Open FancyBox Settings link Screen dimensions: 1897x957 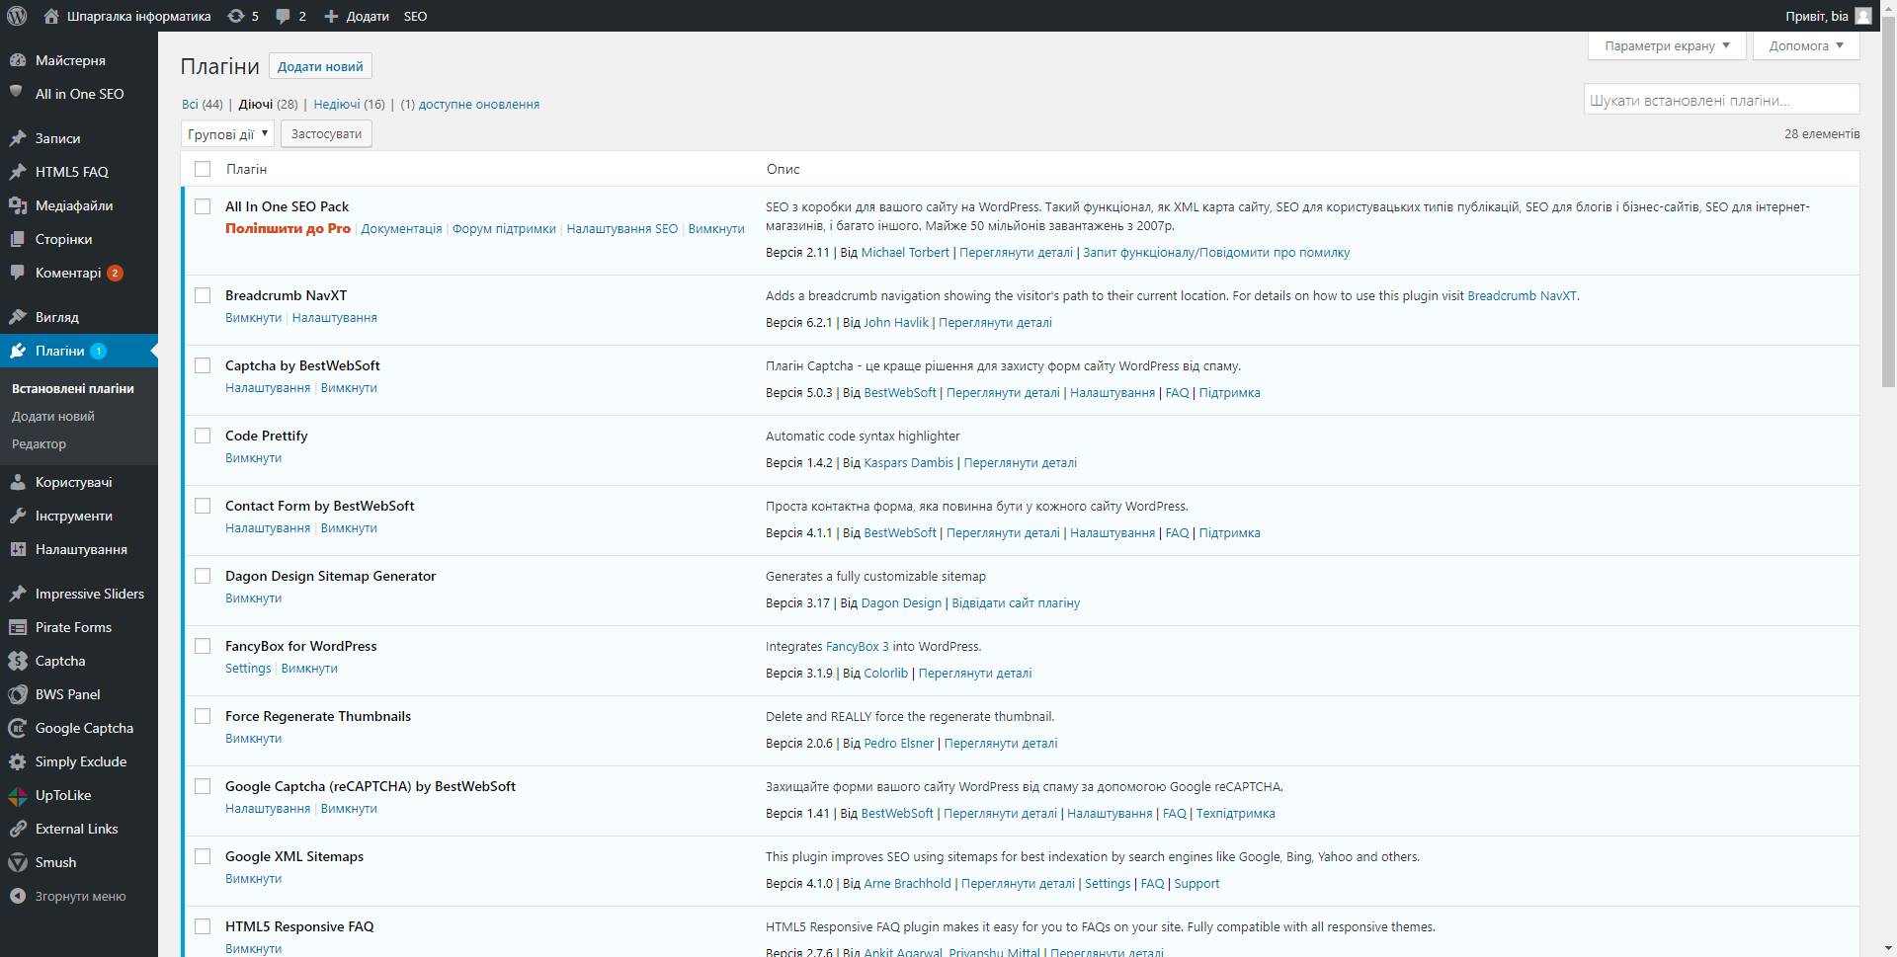tap(248, 669)
